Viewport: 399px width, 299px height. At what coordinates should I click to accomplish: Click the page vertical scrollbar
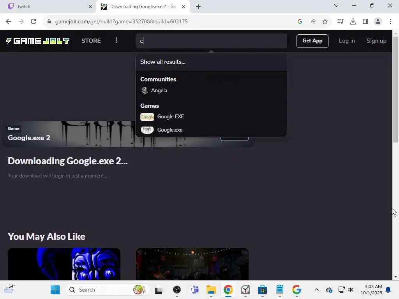click(x=395, y=90)
